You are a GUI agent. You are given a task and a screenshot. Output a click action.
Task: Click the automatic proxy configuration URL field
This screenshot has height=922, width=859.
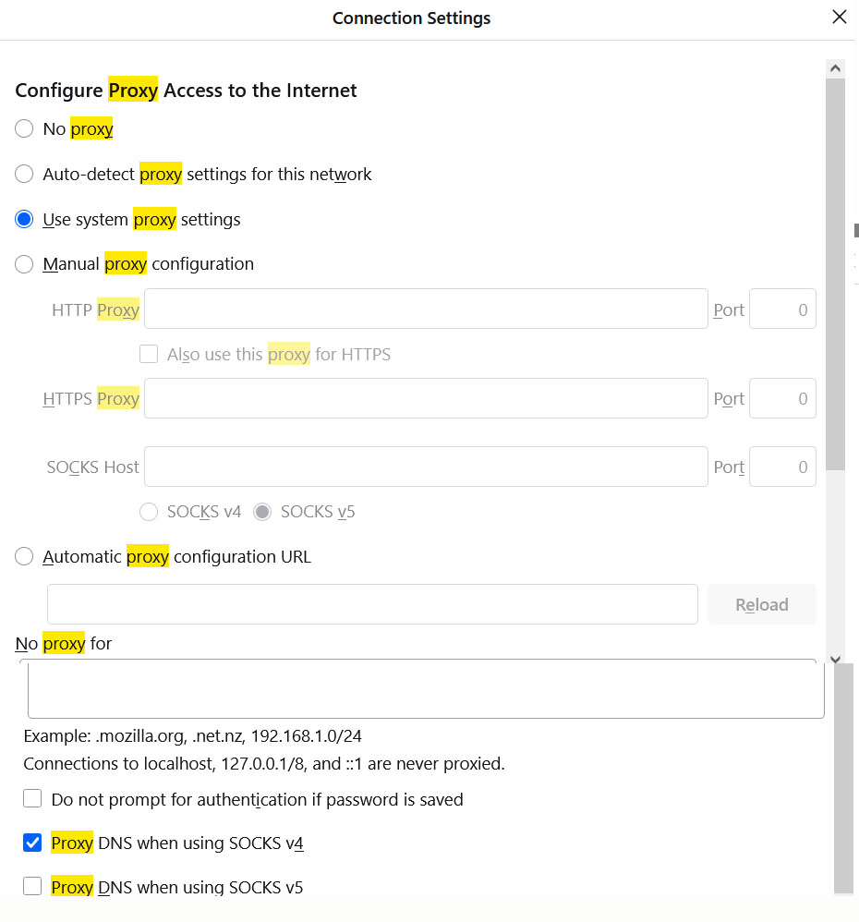click(x=372, y=604)
